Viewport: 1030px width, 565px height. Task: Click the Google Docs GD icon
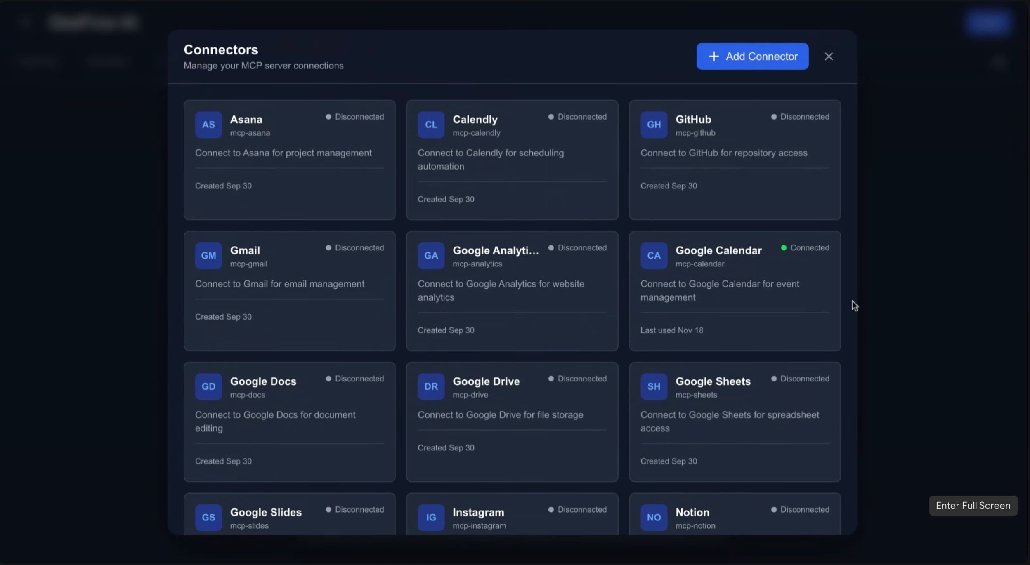[x=208, y=386]
